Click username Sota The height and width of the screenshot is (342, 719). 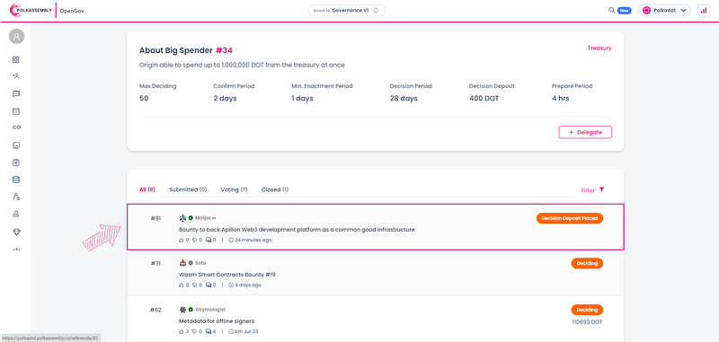[x=200, y=263]
